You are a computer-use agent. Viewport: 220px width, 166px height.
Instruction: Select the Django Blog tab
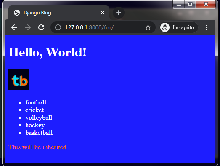[x=59, y=13]
